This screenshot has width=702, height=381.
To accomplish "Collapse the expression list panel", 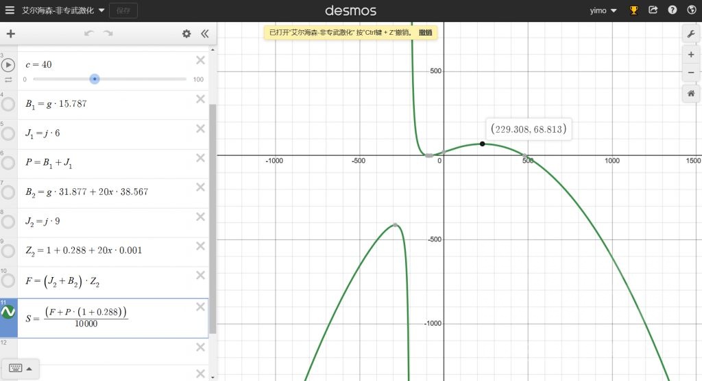I will pyautogui.click(x=204, y=34).
